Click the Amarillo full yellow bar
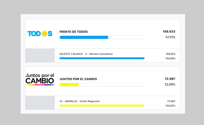This screenshot has width=204, height=125. (102, 106)
